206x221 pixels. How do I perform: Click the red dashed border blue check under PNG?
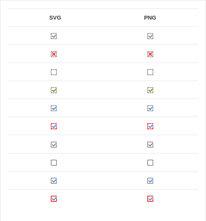point(150,126)
